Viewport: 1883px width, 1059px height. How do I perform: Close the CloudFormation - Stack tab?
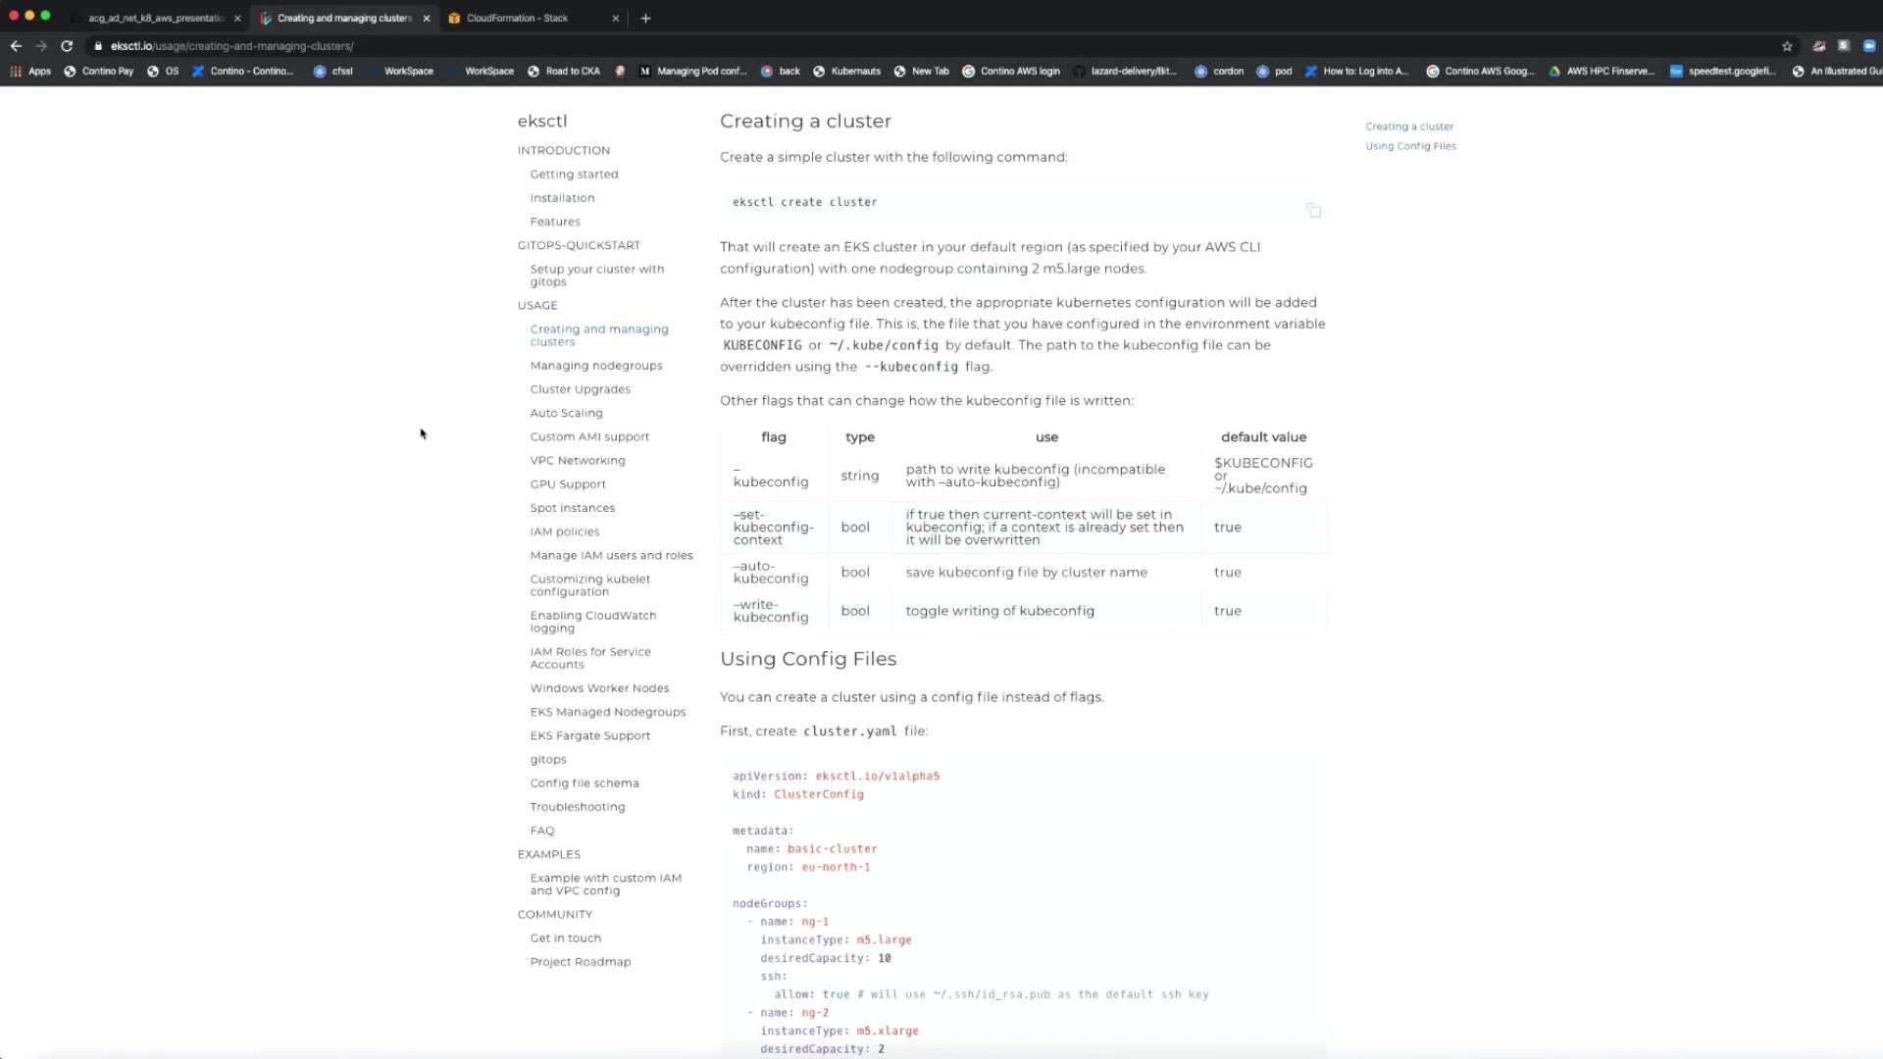point(615,18)
